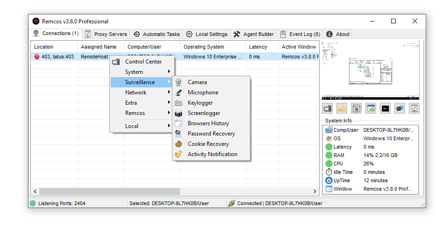Click the horizontal scrollbar right arrow

314,192
